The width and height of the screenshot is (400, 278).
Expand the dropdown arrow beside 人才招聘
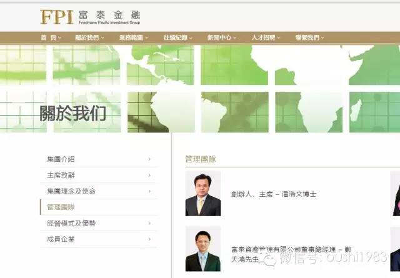pos(279,37)
